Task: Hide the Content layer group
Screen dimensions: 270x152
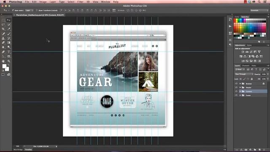Action: click(236, 91)
